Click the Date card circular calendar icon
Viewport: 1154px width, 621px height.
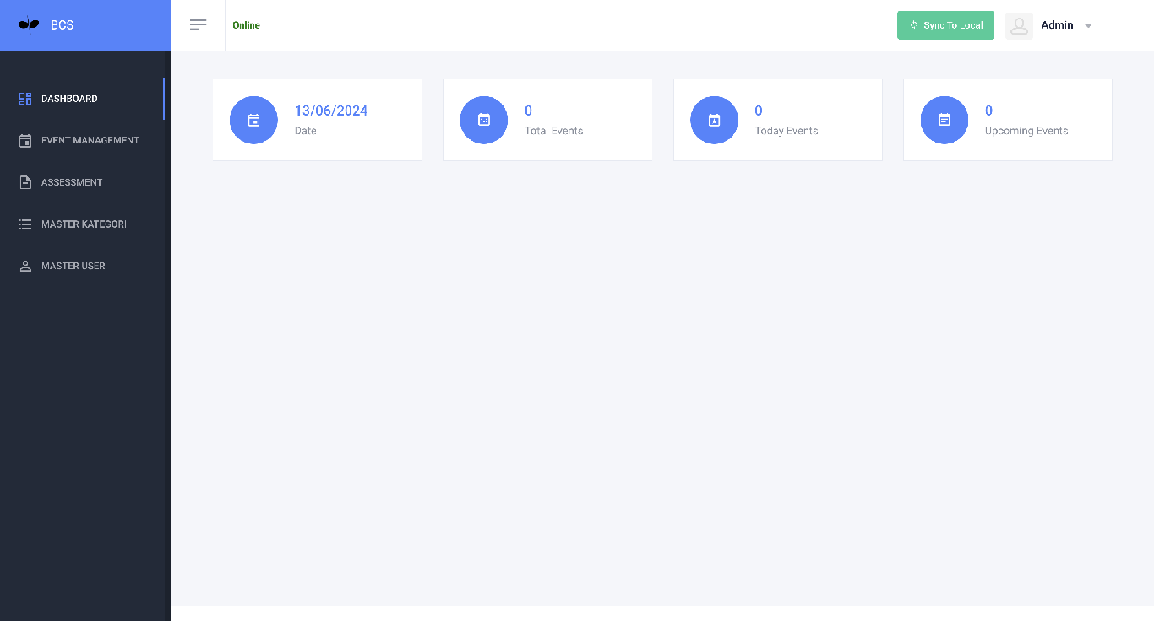point(253,120)
